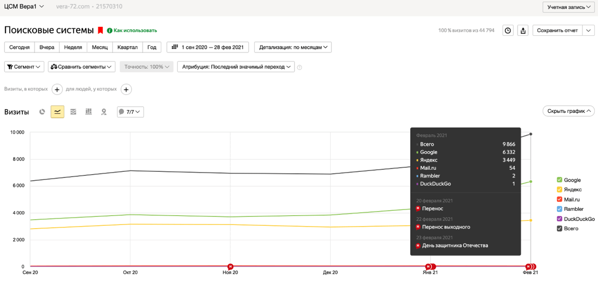Click the Яндекс data point for Feb 2021
This screenshot has width=598, height=283.
(531, 220)
